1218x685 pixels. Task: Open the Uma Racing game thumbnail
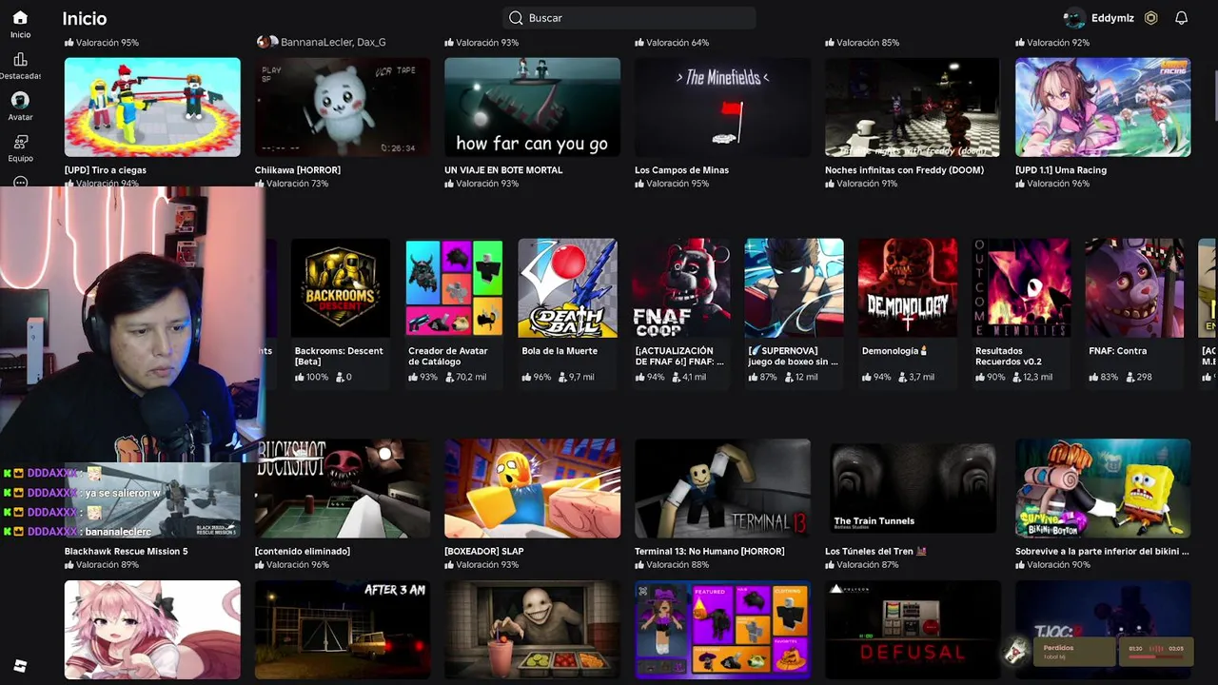1103,107
